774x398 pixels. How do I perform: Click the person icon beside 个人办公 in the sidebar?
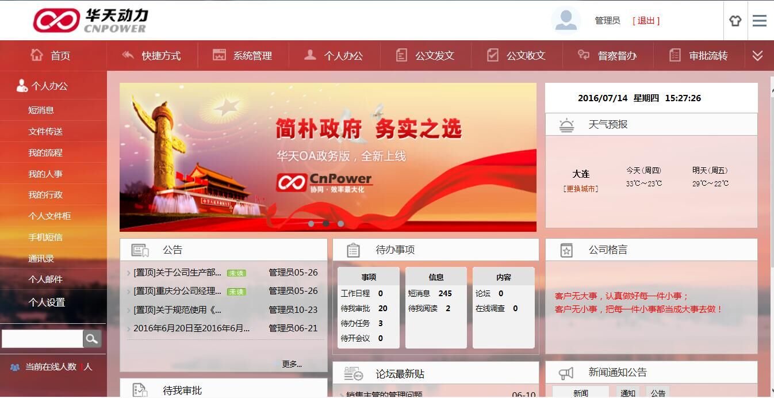pyautogui.click(x=21, y=86)
